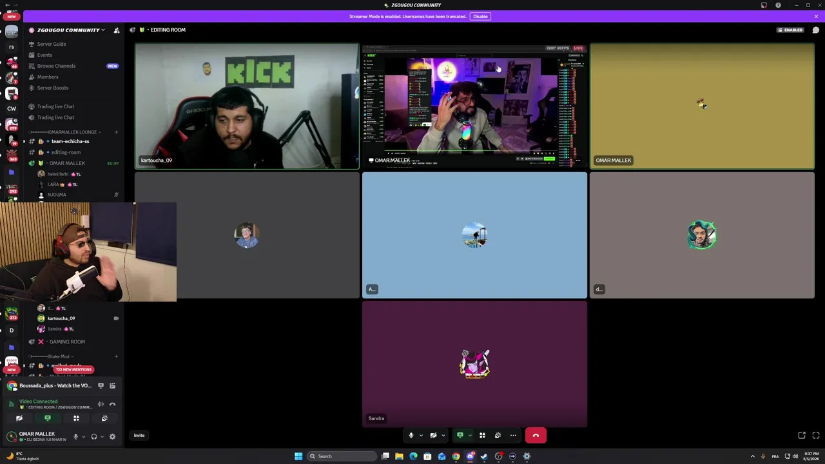Open the soundboard in the voice panel
The width and height of the screenshot is (825, 464).
click(104, 418)
